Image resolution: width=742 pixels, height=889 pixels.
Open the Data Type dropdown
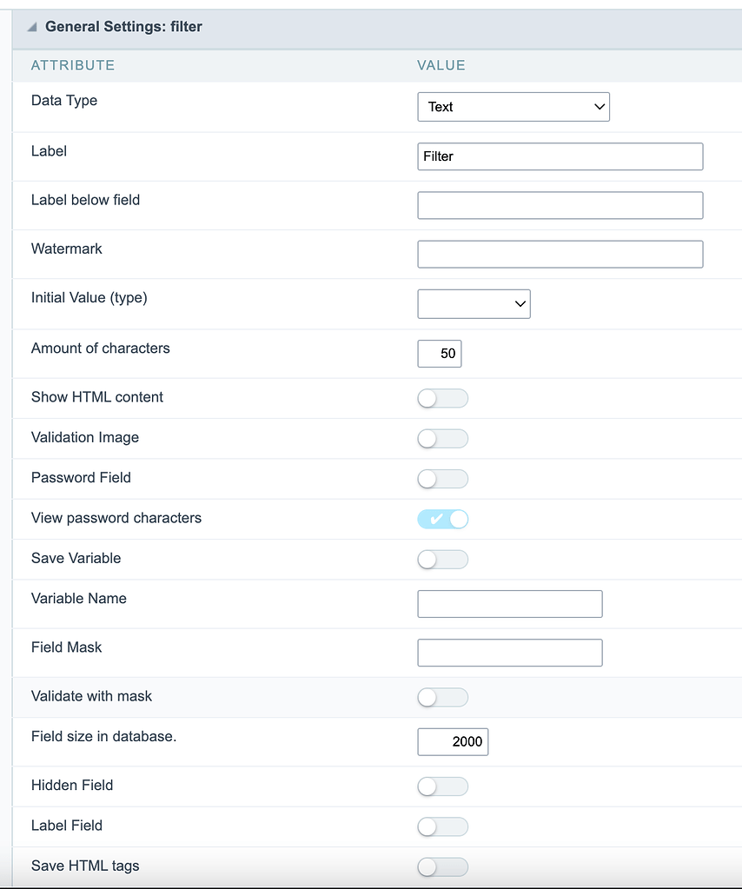click(513, 107)
